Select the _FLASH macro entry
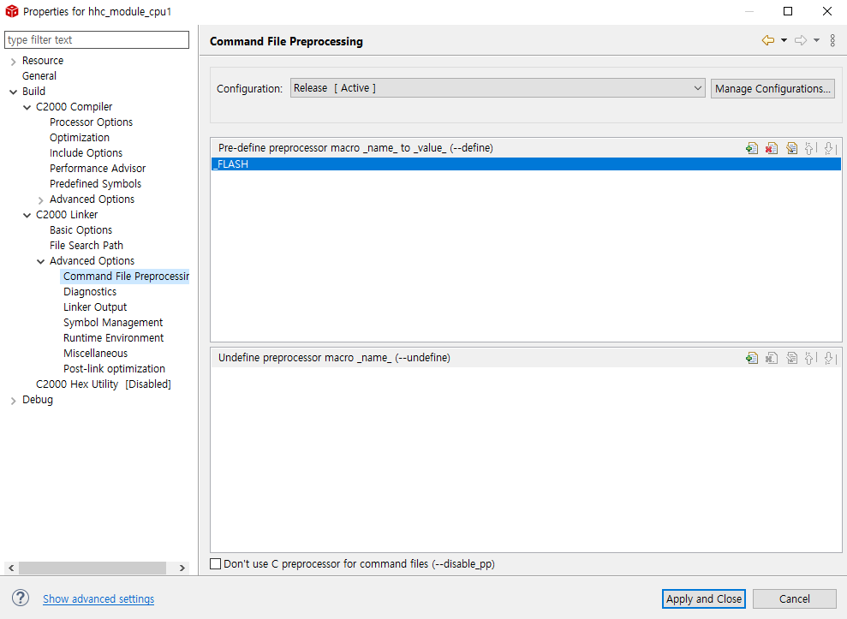 point(526,164)
